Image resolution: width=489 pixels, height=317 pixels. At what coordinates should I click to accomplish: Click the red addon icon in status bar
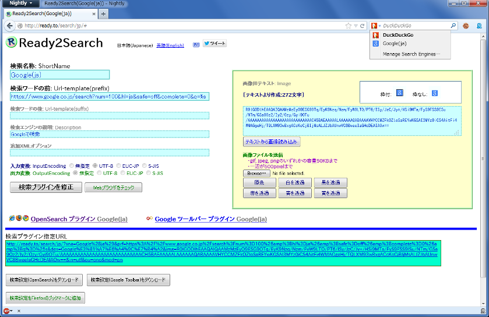(6, 311)
